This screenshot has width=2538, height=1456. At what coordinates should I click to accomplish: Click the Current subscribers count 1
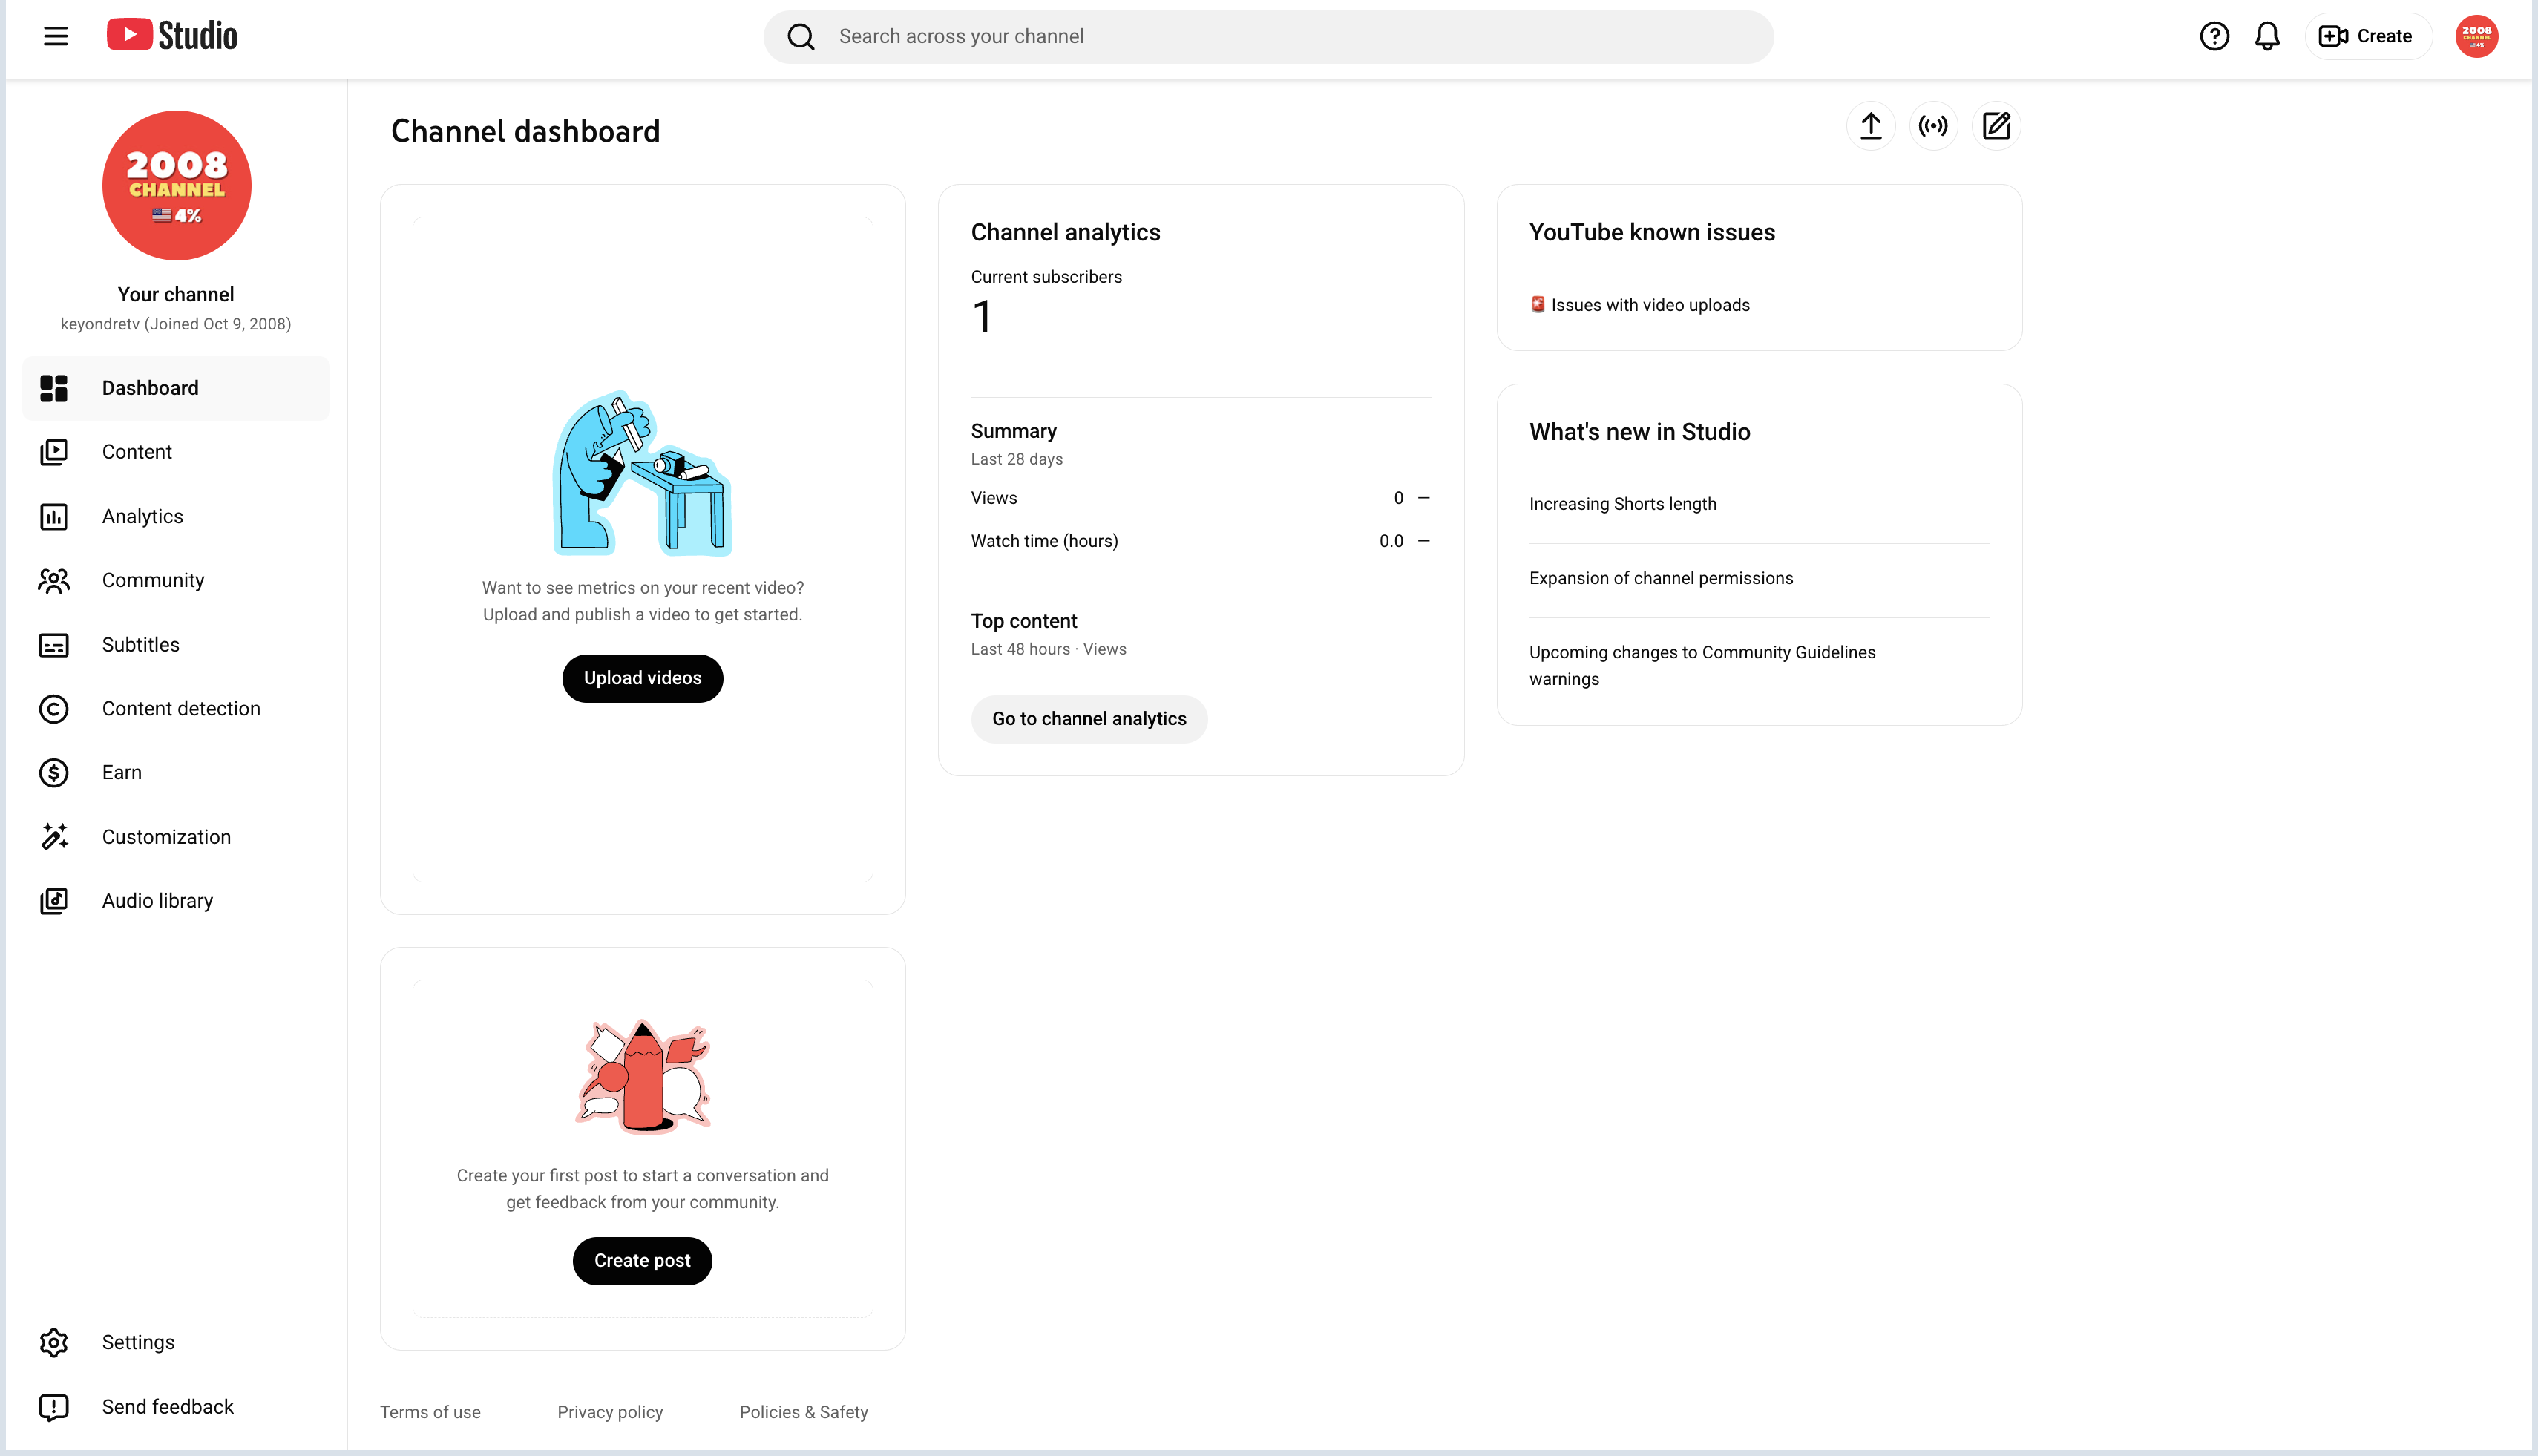[x=982, y=318]
